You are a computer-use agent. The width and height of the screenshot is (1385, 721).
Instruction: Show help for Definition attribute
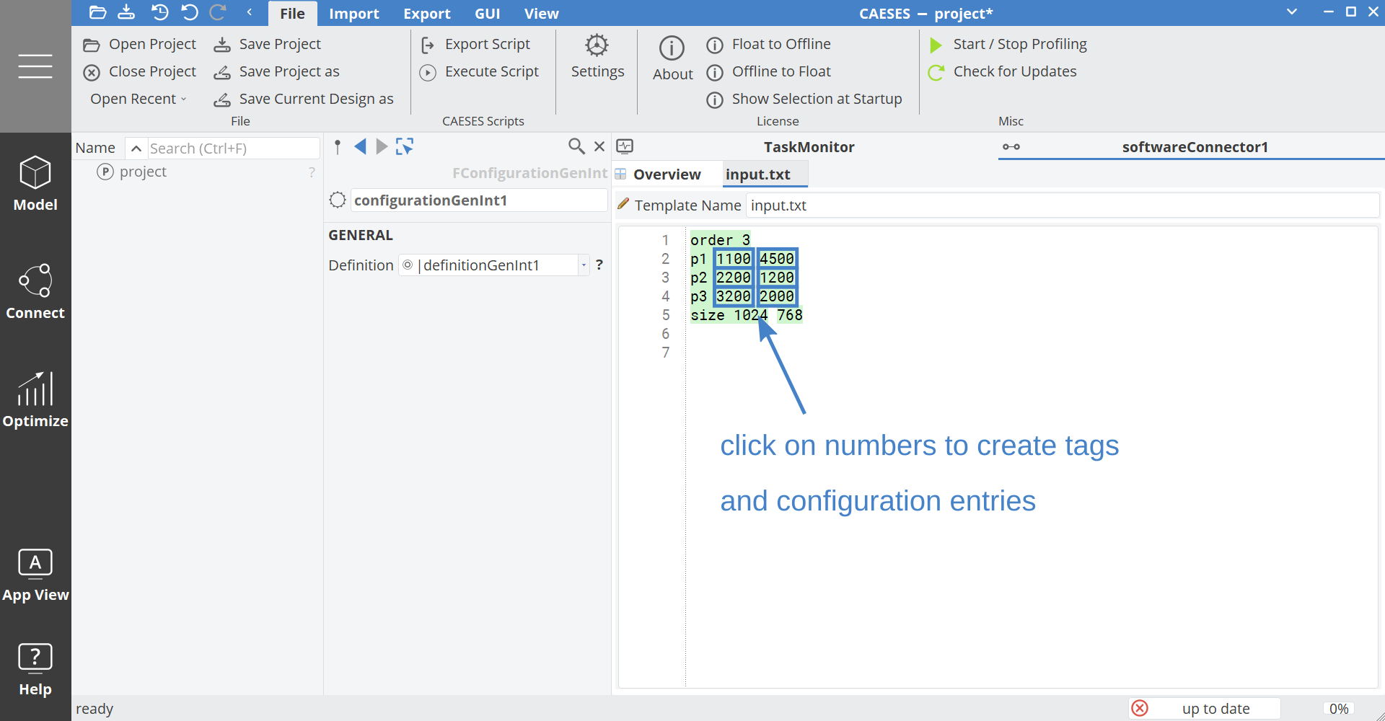click(599, 265)
